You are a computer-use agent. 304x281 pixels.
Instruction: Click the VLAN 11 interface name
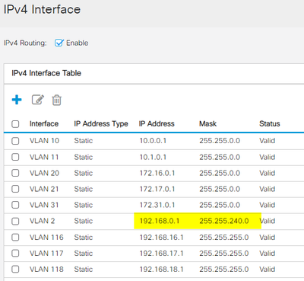pos(44,157)
